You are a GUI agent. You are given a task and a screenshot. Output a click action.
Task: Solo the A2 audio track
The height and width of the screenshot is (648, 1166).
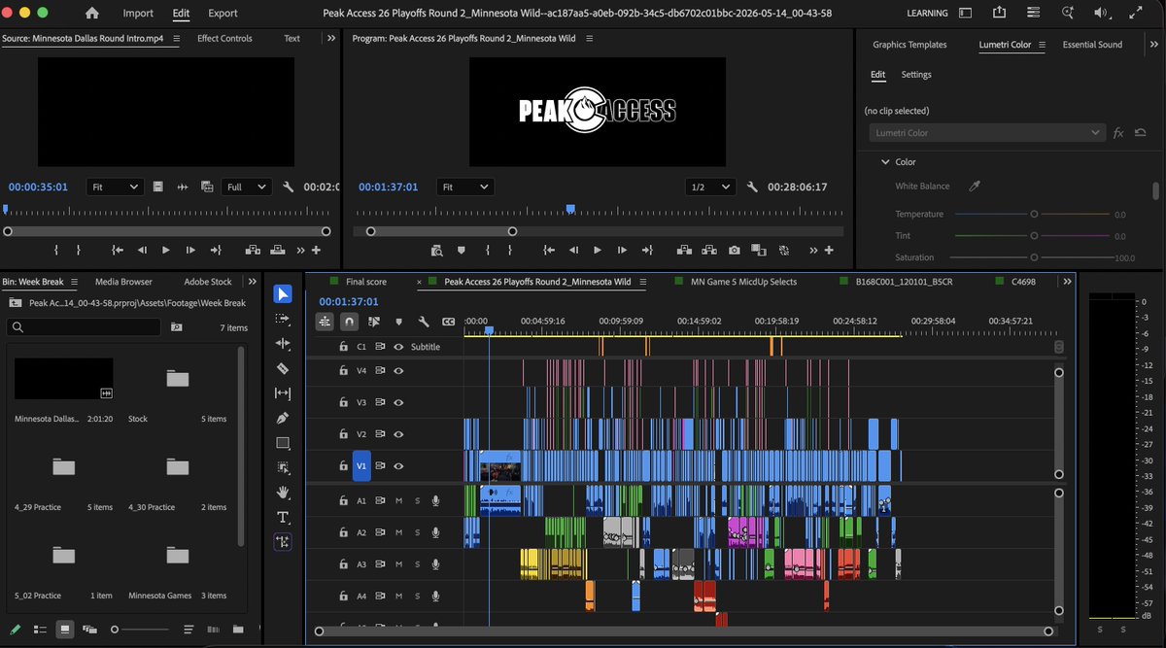[418, 532]
